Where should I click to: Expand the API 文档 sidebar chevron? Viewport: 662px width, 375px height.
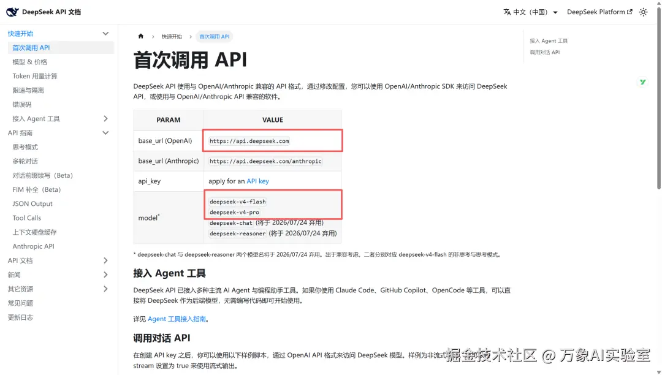(105, 260)
